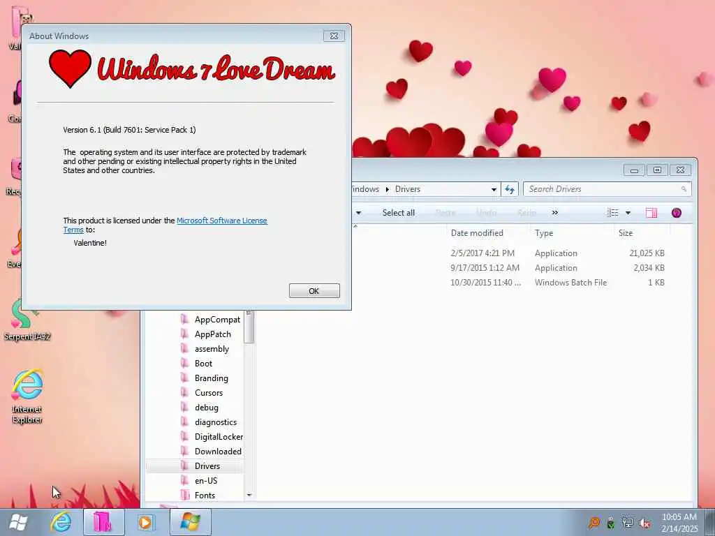Click the 21,025 KB size cell
715x536 pixels.
[x=647, y=253]
